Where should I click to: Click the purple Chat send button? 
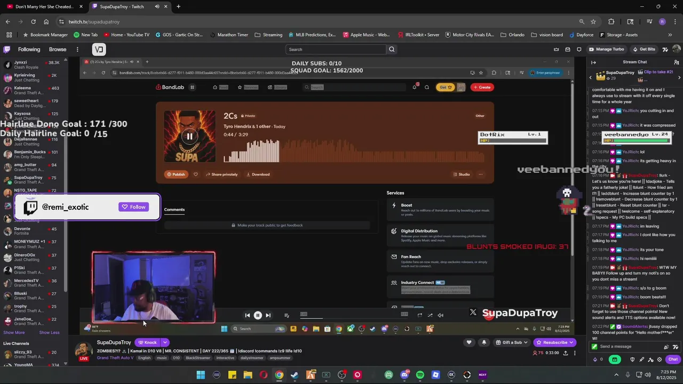coord(673,359)
